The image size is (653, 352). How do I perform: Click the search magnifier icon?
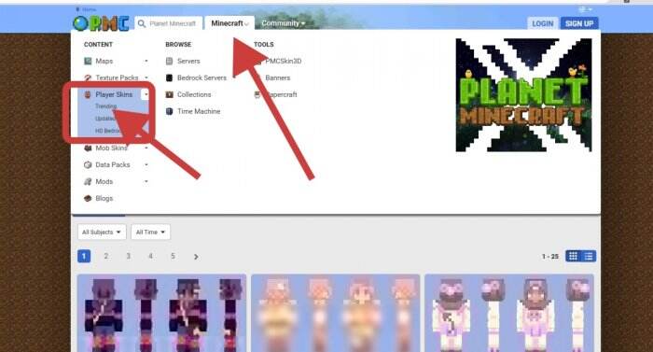[142, 23]
